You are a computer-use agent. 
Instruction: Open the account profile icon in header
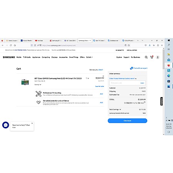click(158, 57)
